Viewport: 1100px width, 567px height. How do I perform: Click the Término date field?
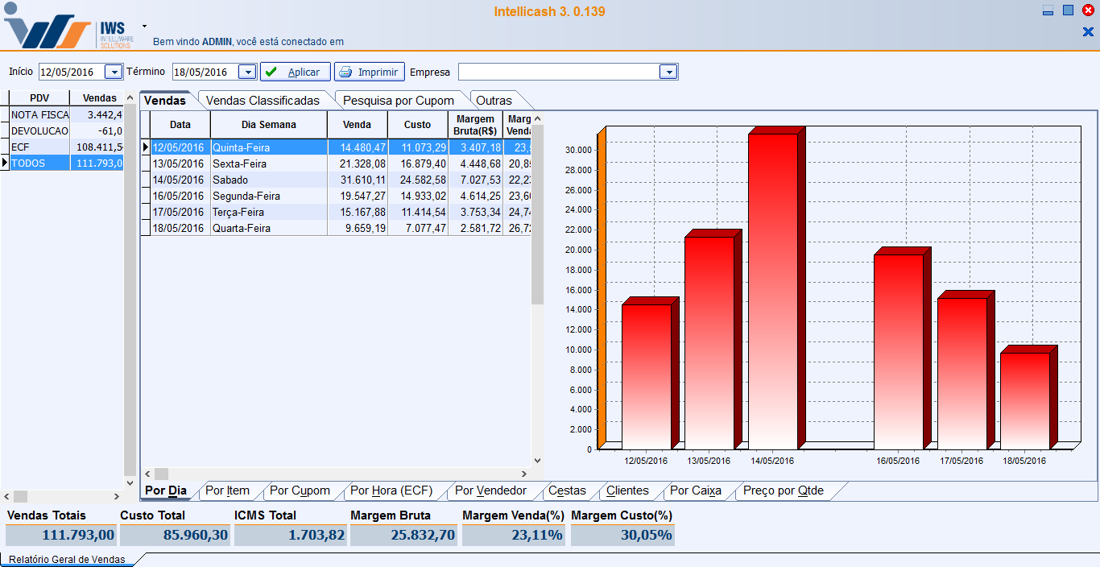206,72
